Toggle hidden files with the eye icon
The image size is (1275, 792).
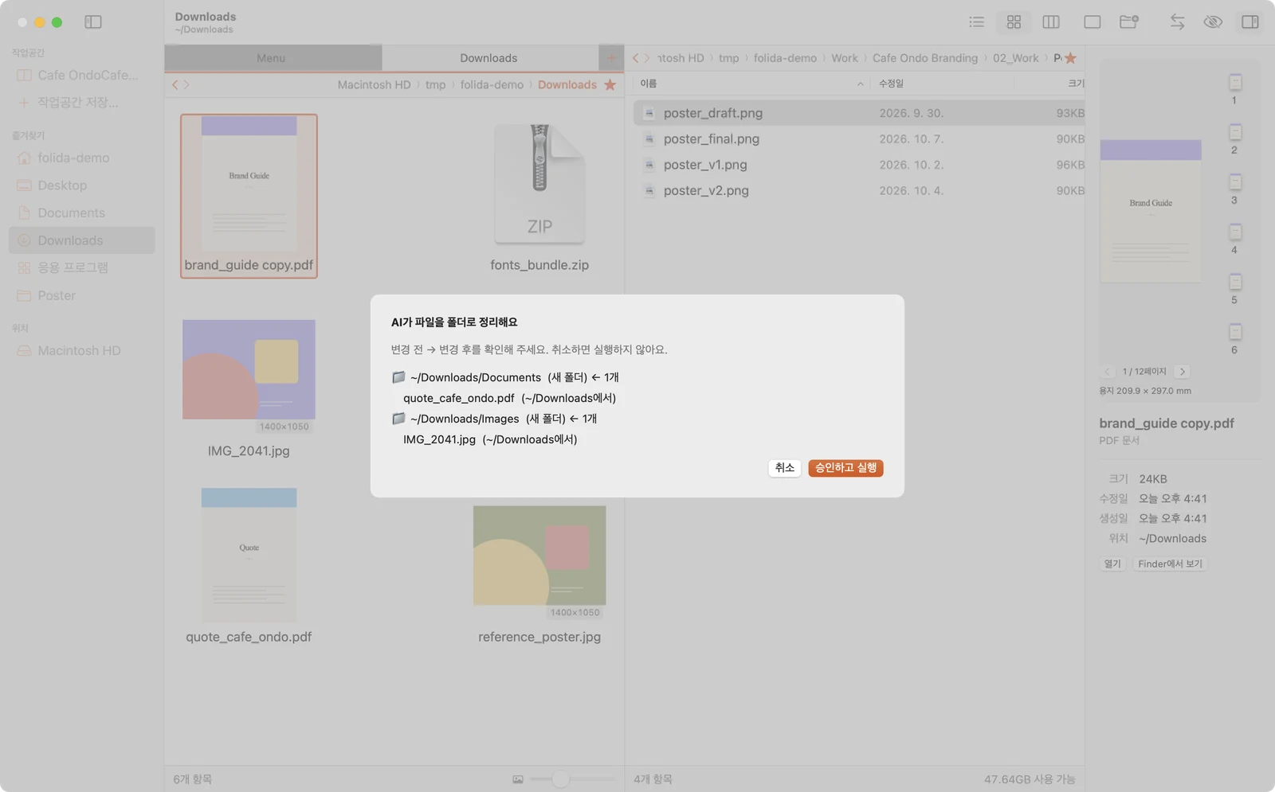1213,22
